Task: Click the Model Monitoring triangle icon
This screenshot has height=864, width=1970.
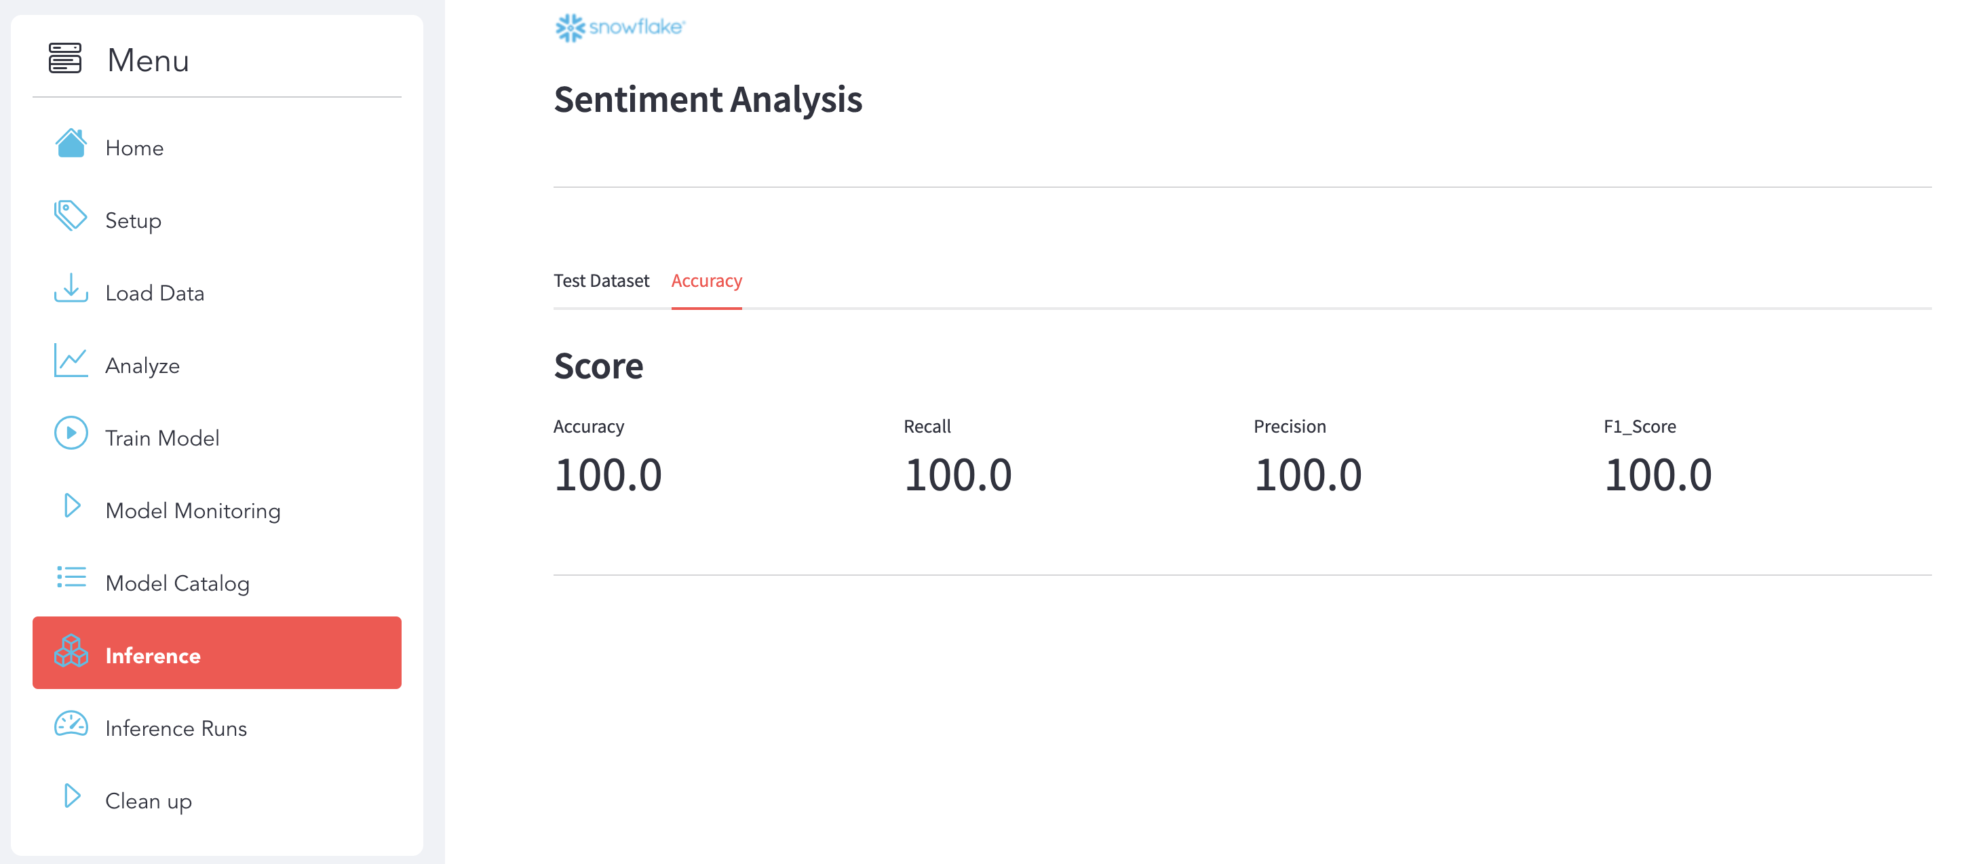Action: coord(73,505)
